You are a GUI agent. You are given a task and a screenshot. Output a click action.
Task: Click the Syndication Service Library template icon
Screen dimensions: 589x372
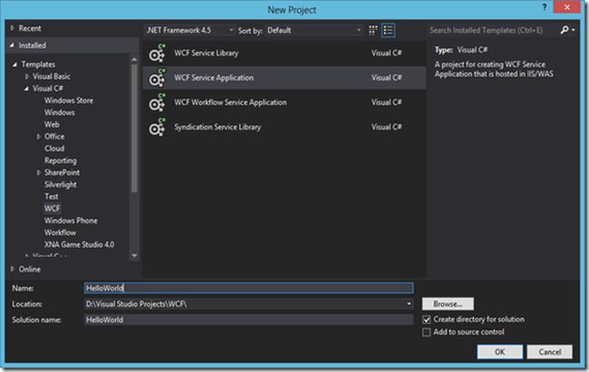click(157, 128)
